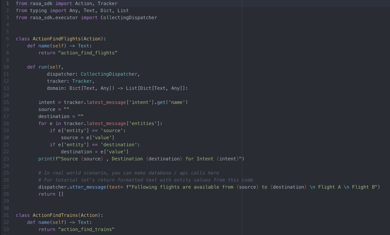
Task: Click the rasa_sdk.executor module name
Action: point(54,18)
